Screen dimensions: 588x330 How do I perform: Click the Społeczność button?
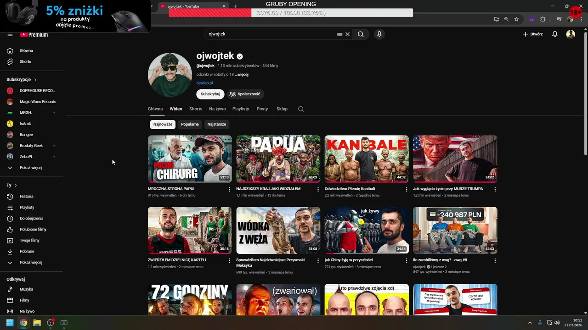click(x=245, y=94)
